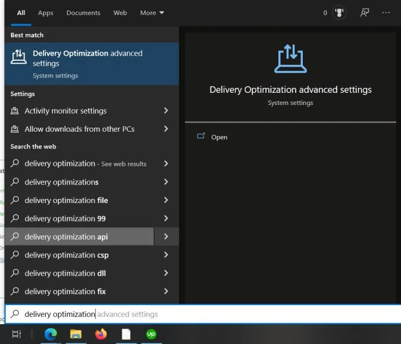Choose delivery optimization csp suggestion

pyautogui.click(x=79, y=255)
